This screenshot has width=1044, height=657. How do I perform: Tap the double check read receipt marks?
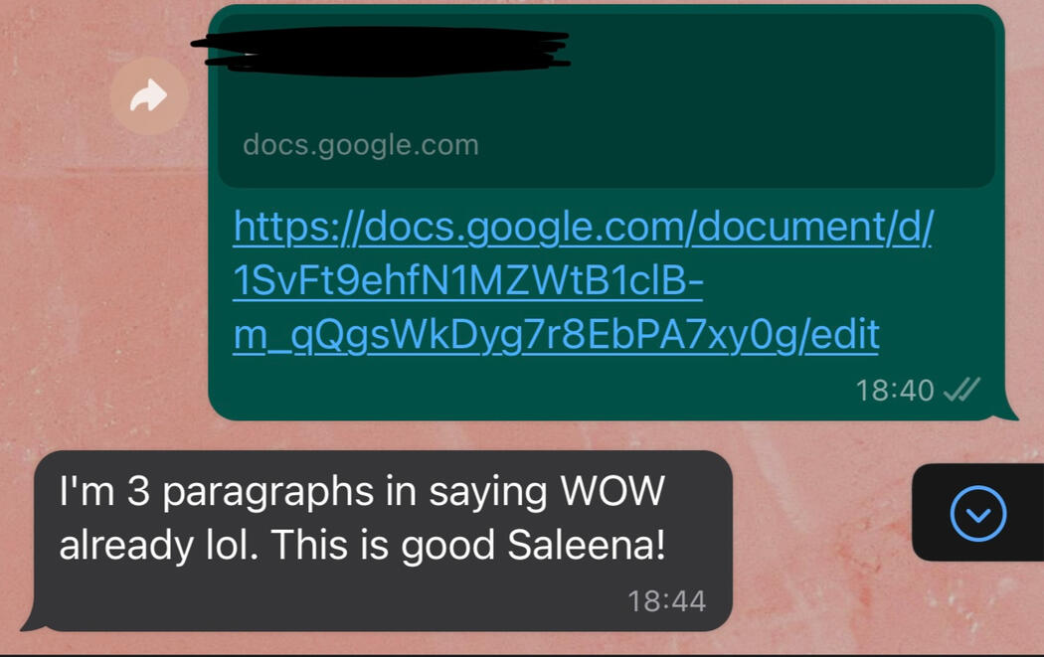pyautogui.click(x=962, y=390)
